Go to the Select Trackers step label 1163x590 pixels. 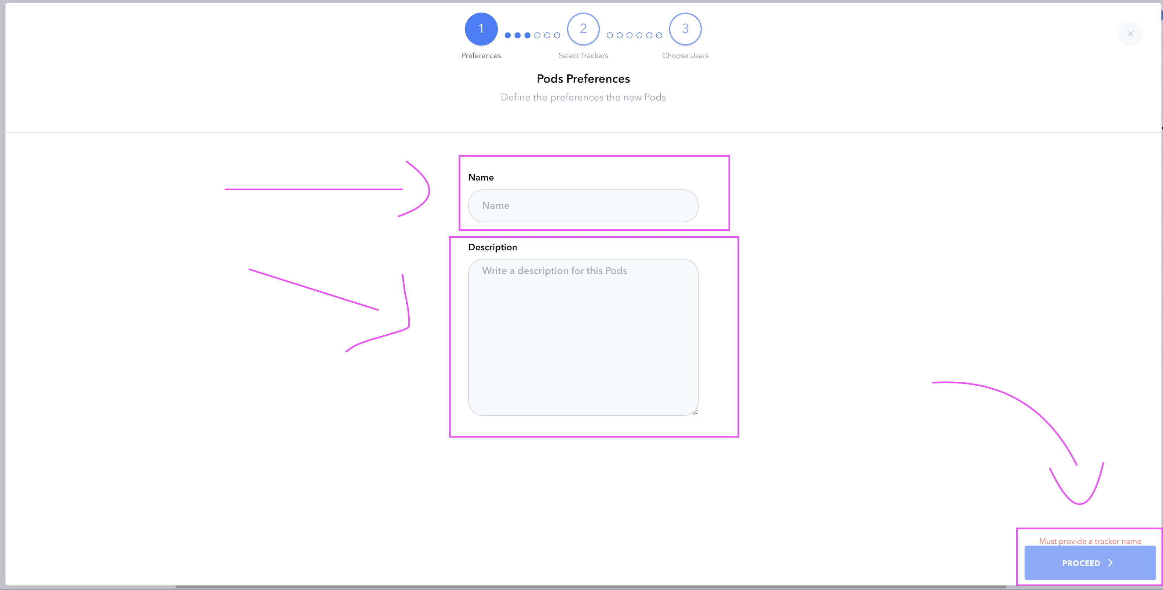tap(583, 55)
